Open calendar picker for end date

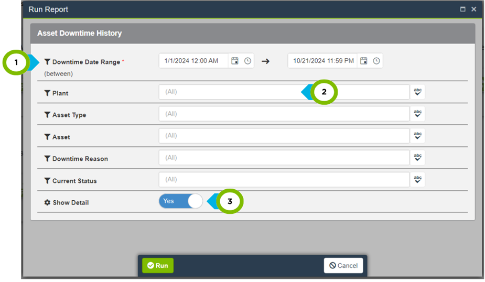tap(364, 61)
